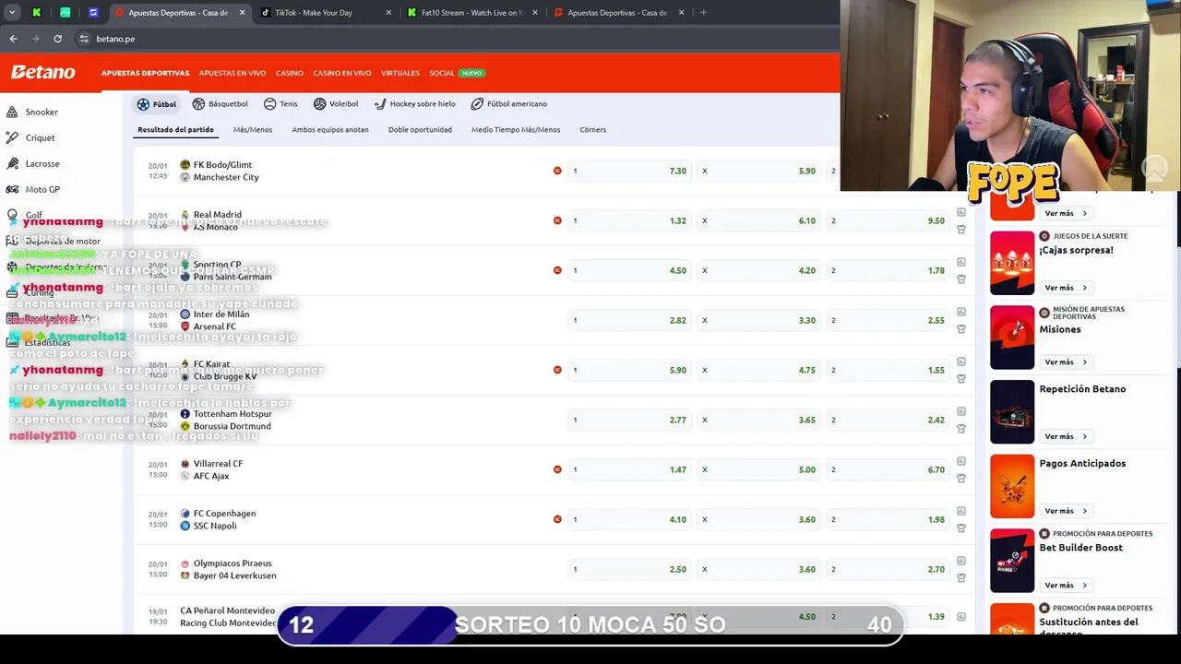Open the Misiones promotion thumbnail
The width and height of the screenshot is (1181, 664).
(1012, 337)
